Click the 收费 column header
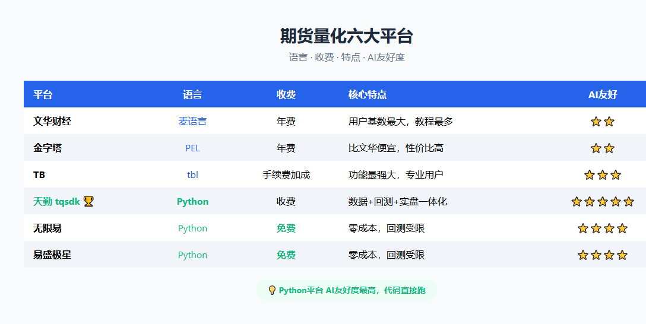The width and height of the screenshot is (646, 324). coord(286,94)
